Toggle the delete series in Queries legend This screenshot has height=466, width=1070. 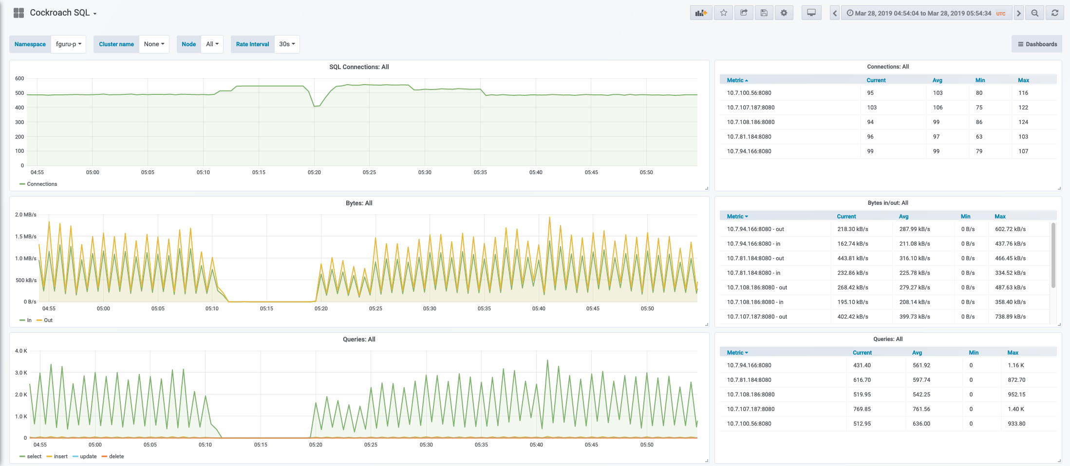[x=116, y=456]
